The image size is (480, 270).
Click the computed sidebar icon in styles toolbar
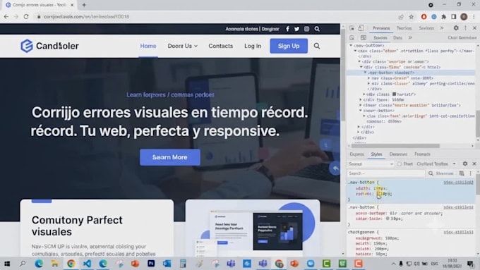pyautogui.click(x=462, y=173)
